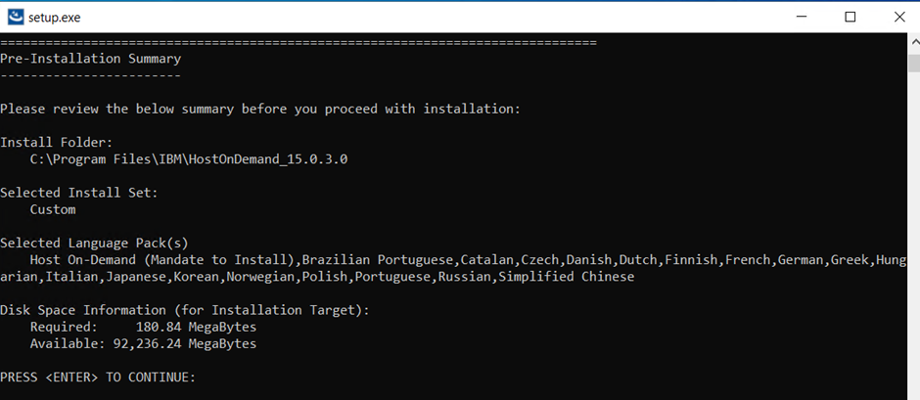This screenshot has height=400, width=920.
Task: Click the Required 180.84 MegaBytes line
Action: click(143, 327)
